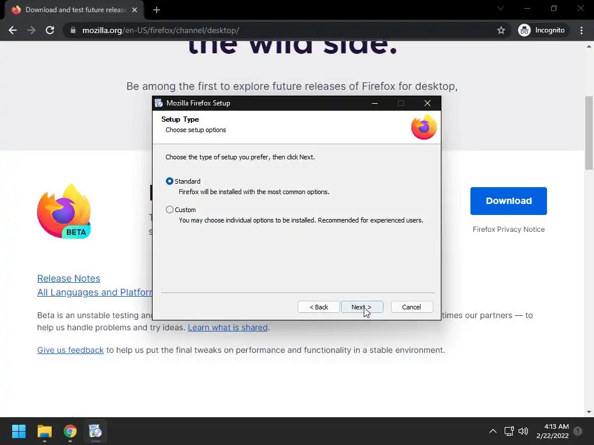
Task: Click the Firefox Beta logo image
Action: pos(64,211)
